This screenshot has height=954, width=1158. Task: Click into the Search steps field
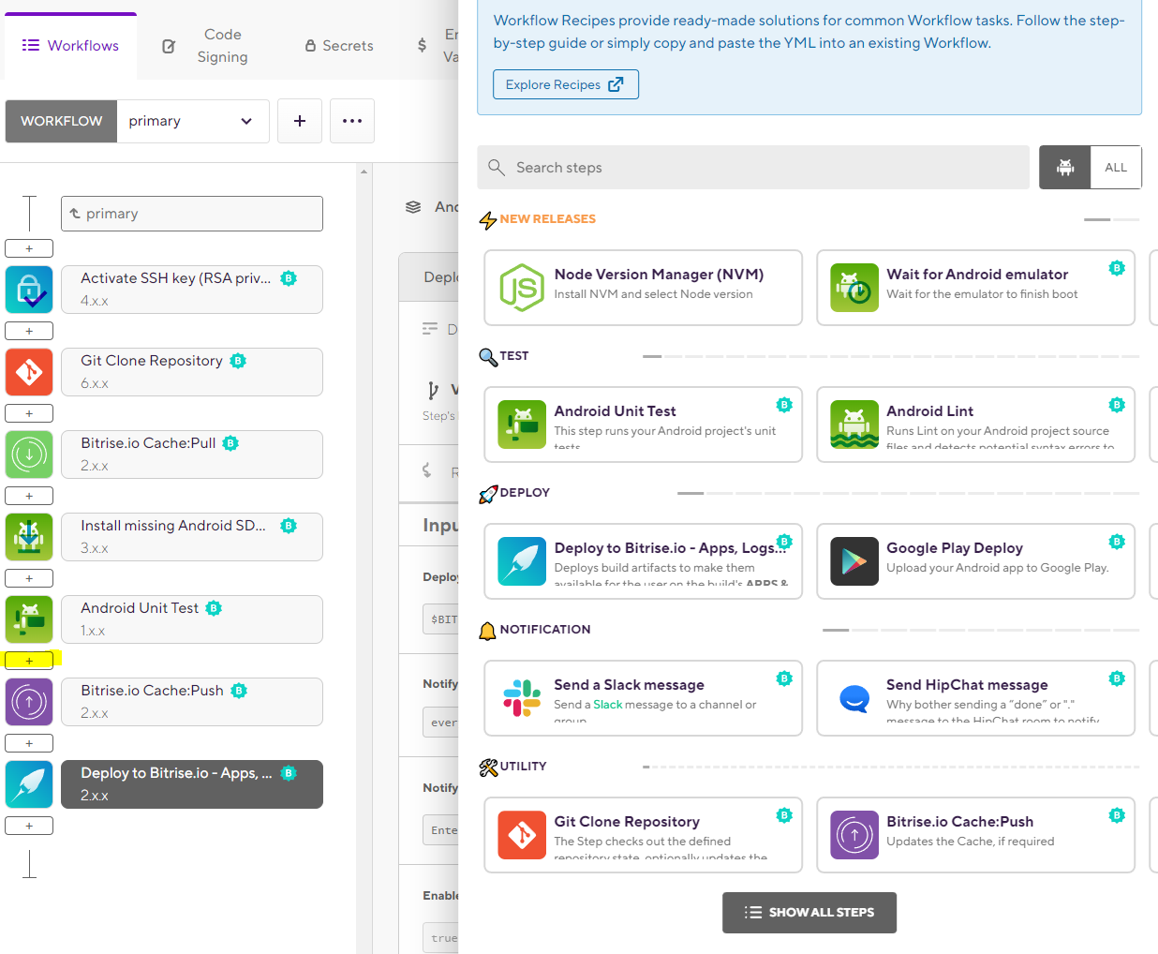(753, 168)
